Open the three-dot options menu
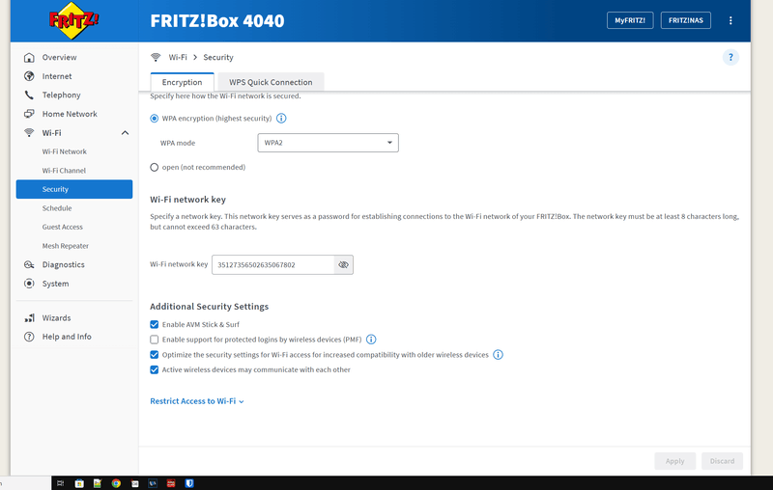This screenshot has width=773, height=490. 730,20
